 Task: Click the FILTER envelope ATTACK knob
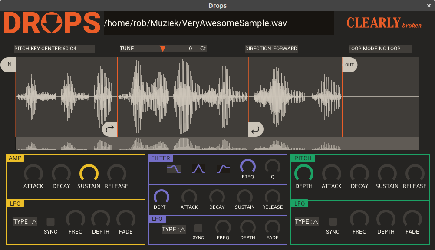189,197
